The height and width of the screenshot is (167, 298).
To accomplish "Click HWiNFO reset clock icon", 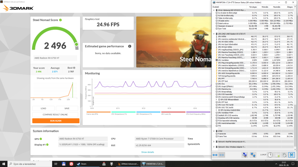I will (x=270, y=155).
